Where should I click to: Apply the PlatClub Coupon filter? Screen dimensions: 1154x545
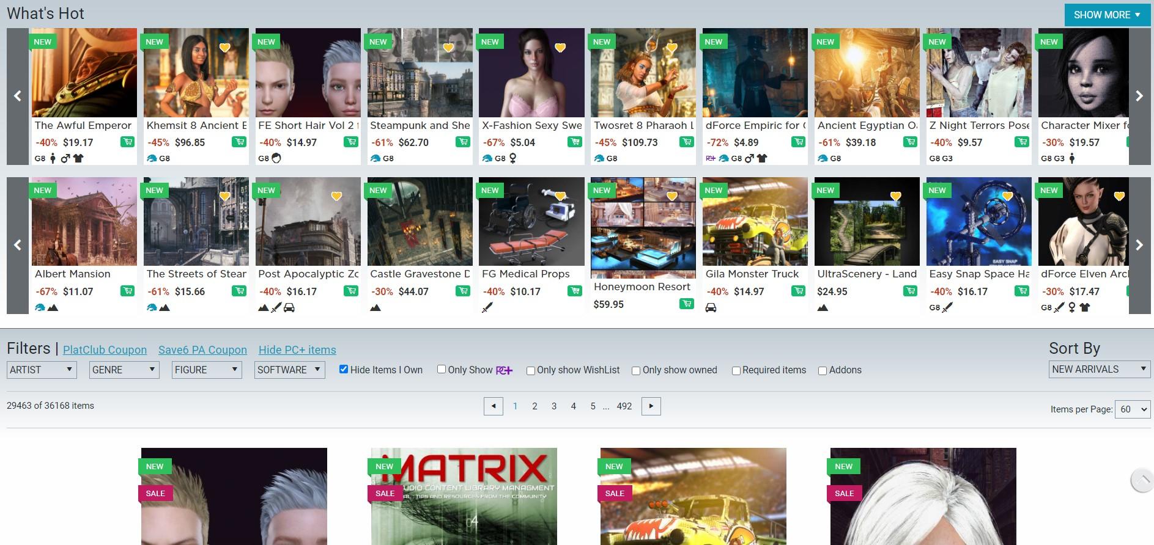tap(105, 350)
